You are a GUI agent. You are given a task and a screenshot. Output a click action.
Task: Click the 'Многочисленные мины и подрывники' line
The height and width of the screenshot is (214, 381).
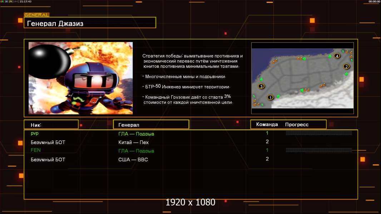(184, 76)
